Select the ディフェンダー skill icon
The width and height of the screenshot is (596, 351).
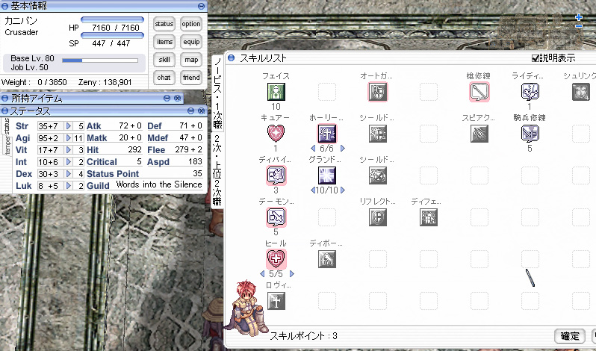[429, 217]
